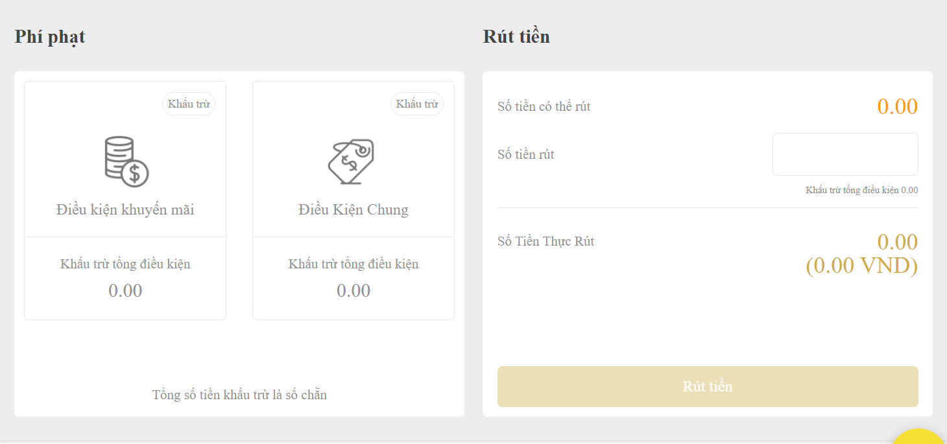
Task: Click the 0.00 value under promotion conditions
Action: click(125, 290)
